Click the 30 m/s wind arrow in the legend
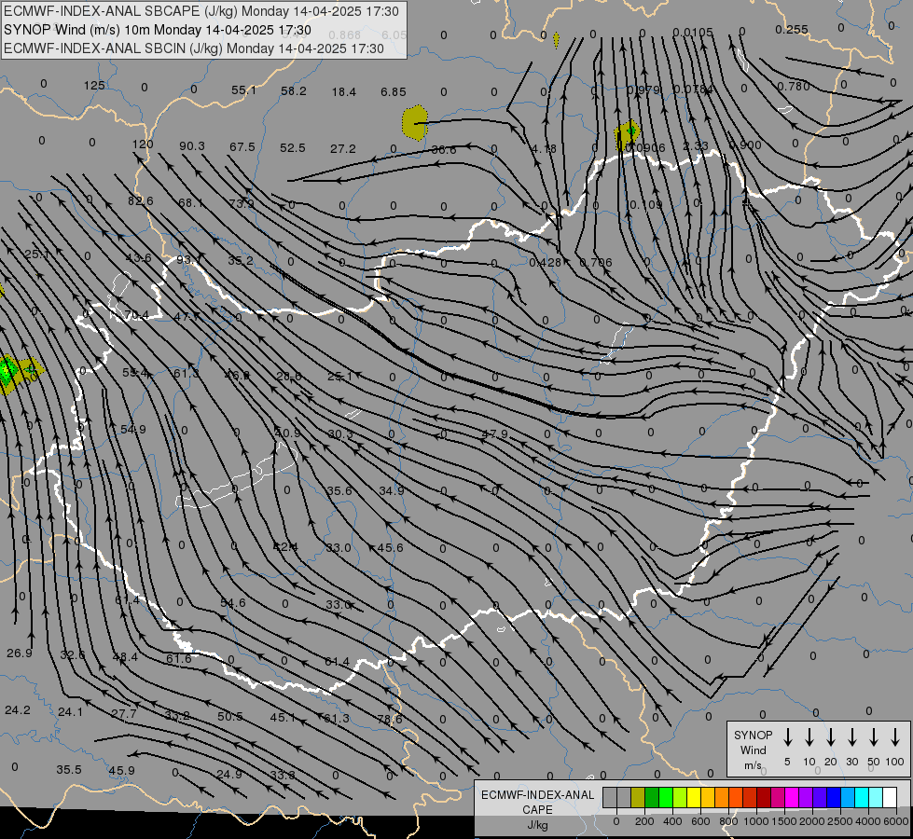Screen dimensions: 913x839 coord(851,737)
